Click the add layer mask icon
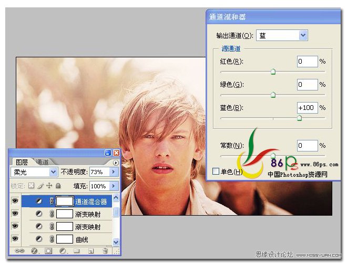Image resolution: width=347 pixels, height=263 pixels. click(48, 251)
